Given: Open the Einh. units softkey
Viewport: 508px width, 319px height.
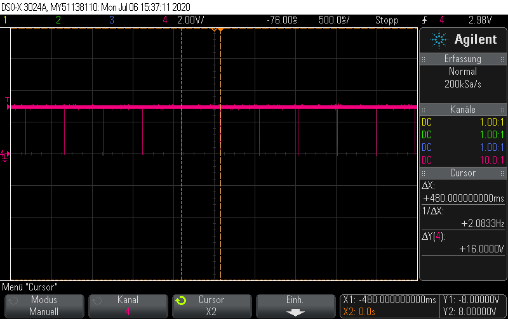Looking at the screenshot, I should tap(296, 306).
